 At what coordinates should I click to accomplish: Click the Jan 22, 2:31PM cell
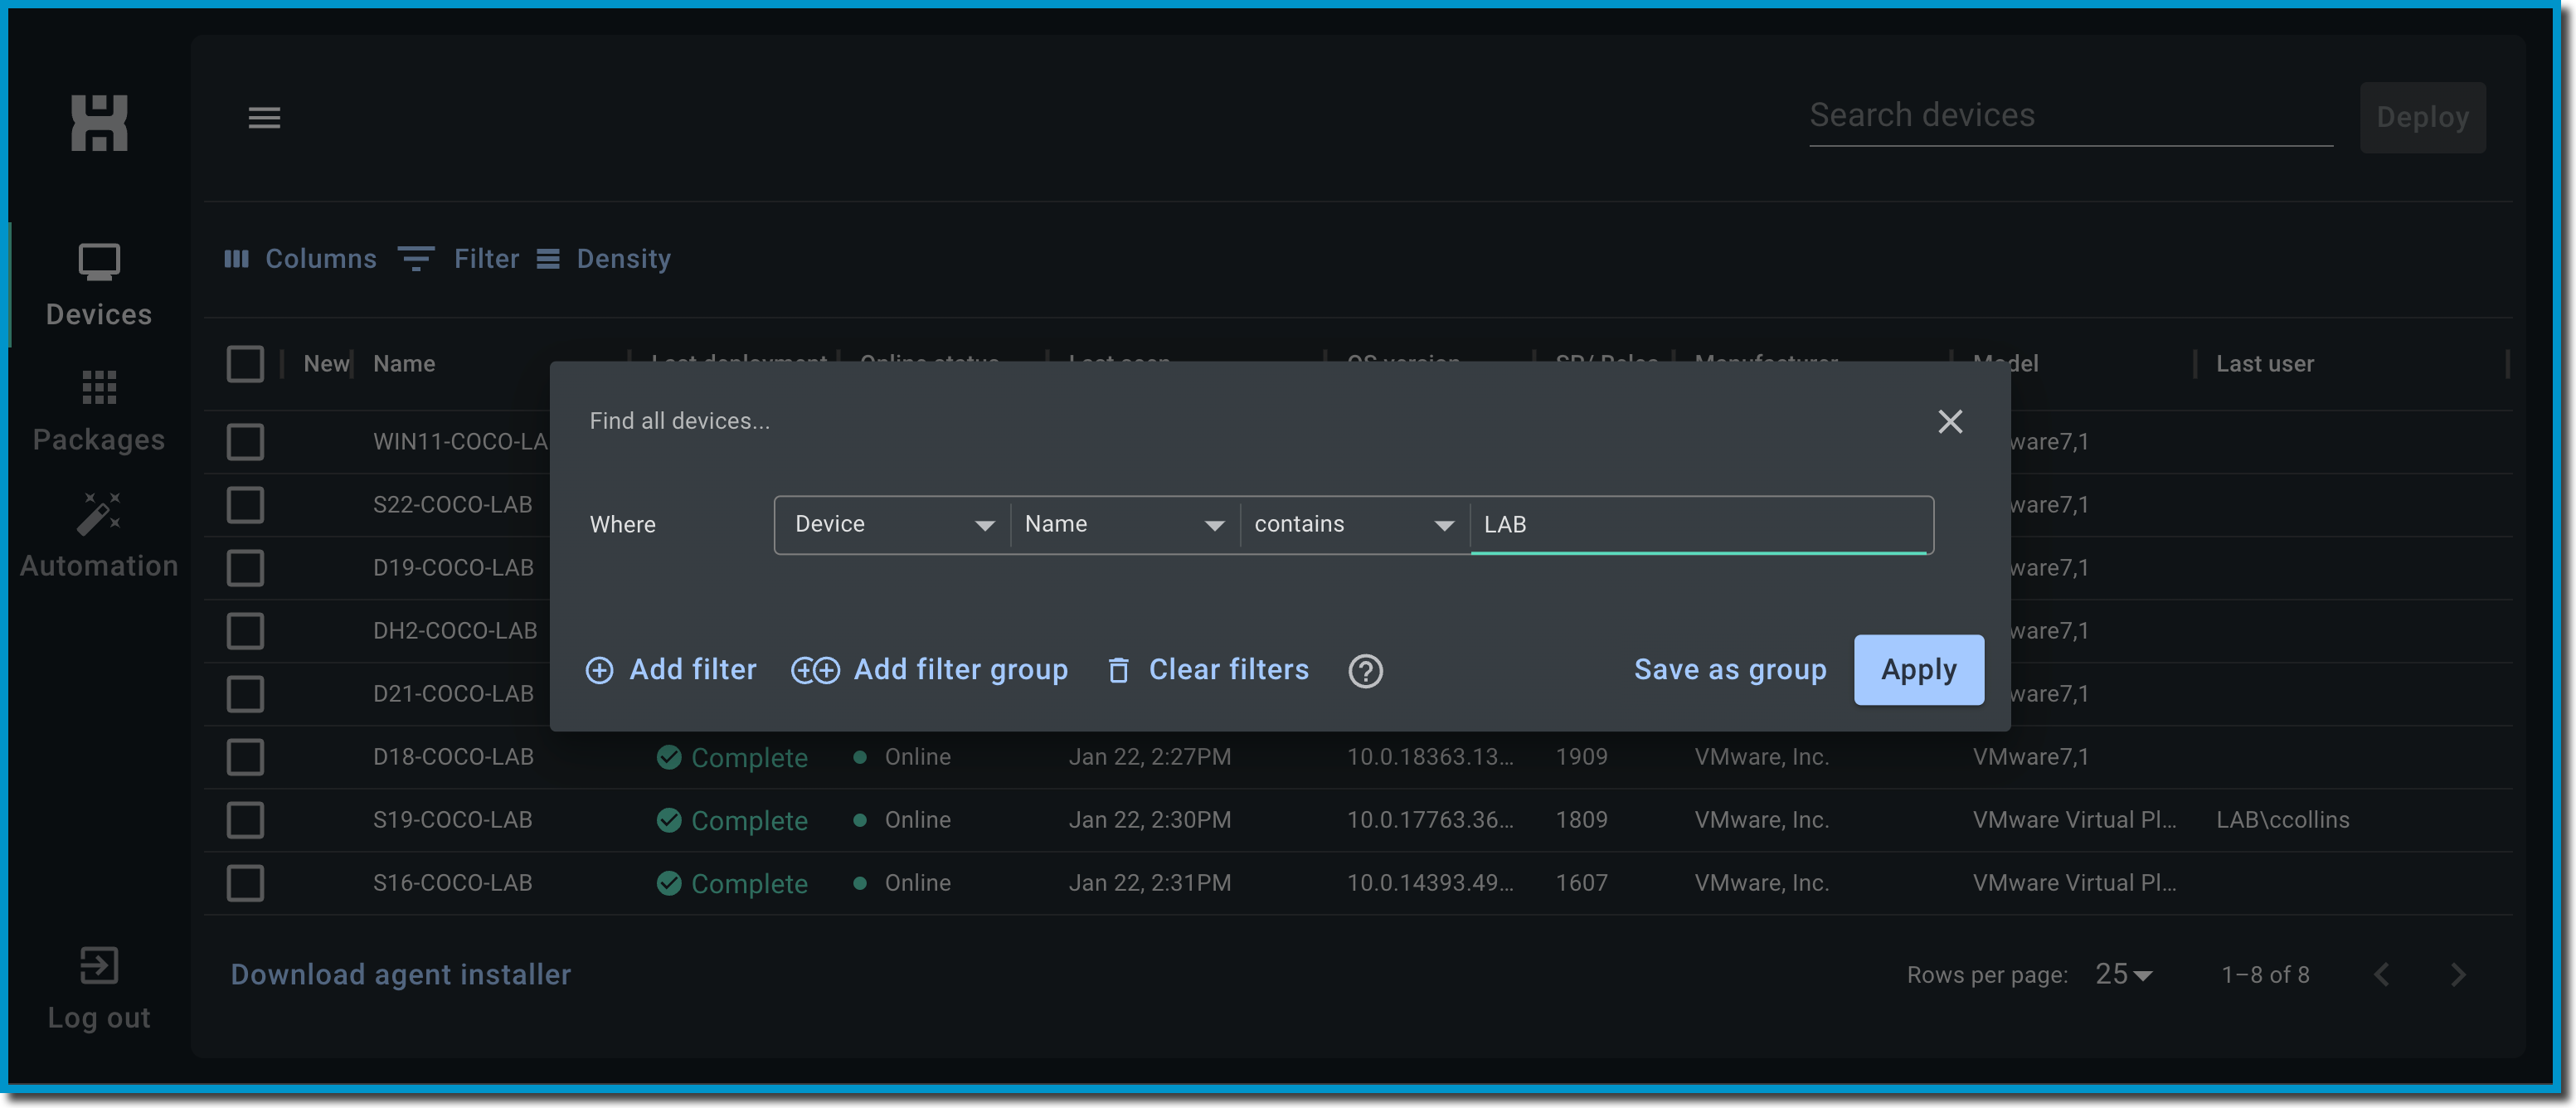(1149, 883)
